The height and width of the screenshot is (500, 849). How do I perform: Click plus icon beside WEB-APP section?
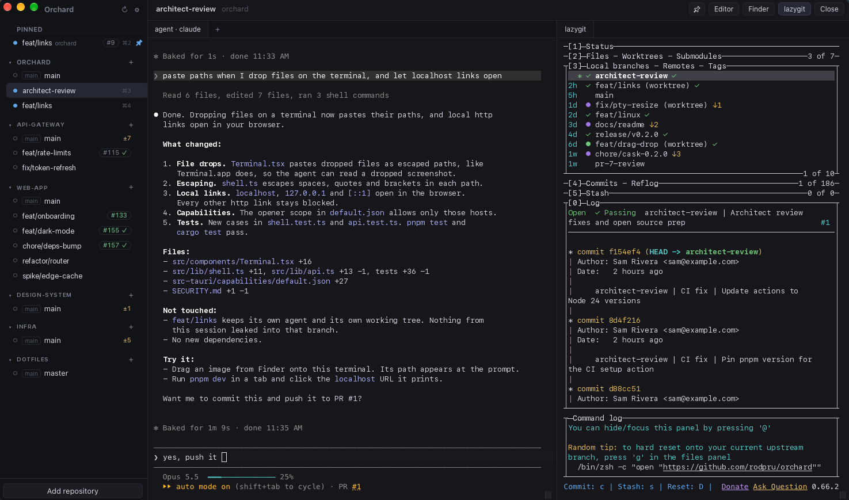[x=131, y=187]
